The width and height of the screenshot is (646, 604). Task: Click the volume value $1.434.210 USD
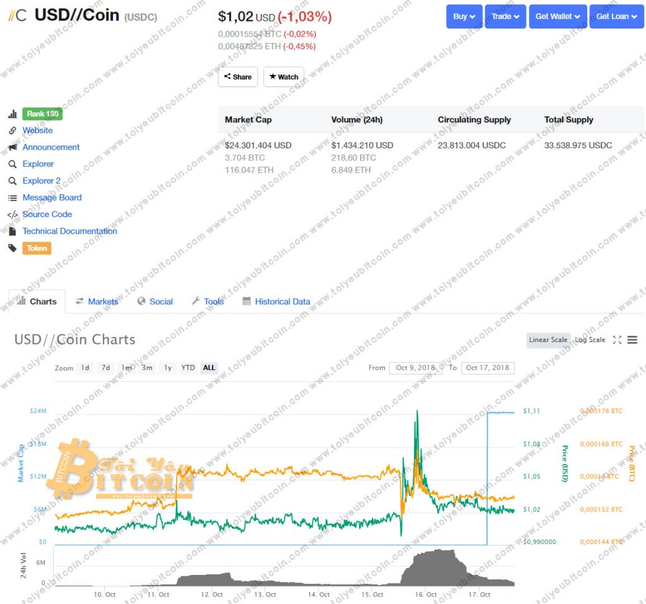click(x=362, y=146)
